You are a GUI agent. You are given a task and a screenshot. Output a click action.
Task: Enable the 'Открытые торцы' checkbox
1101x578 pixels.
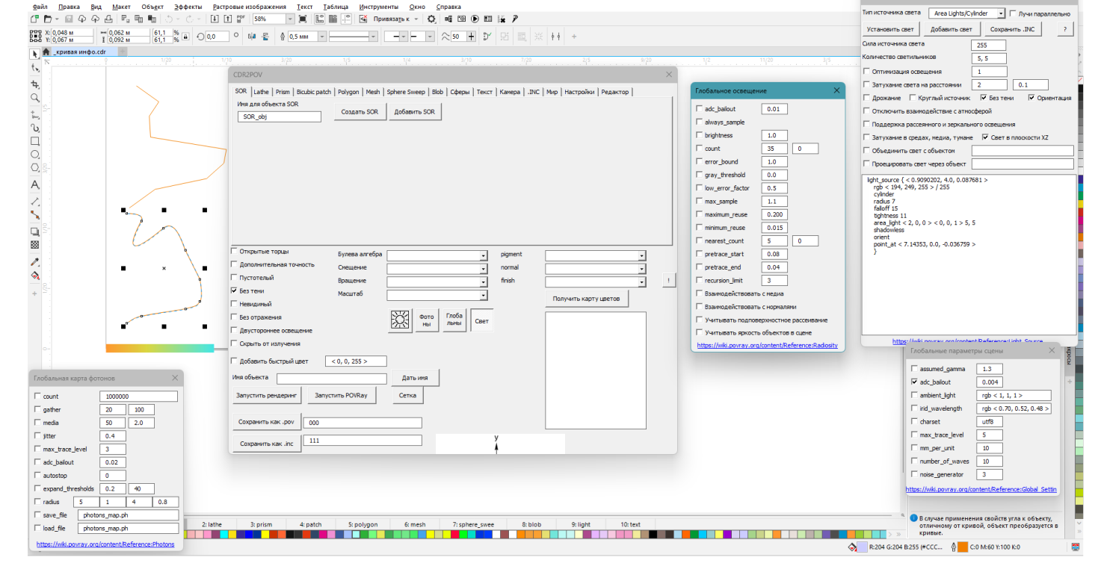point(235,252)
